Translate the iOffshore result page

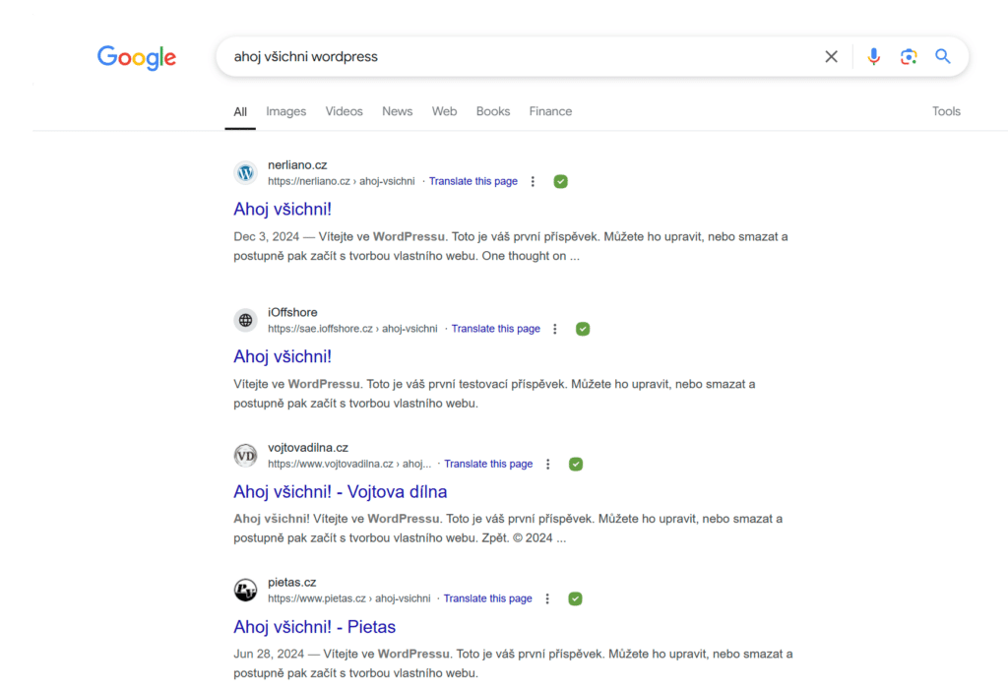coord(496,329)
